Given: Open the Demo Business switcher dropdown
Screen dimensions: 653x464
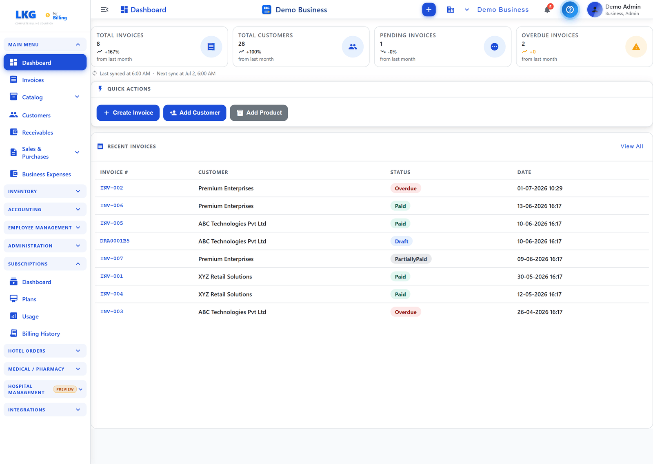Looking at the screenshot, I should [498, 10].
